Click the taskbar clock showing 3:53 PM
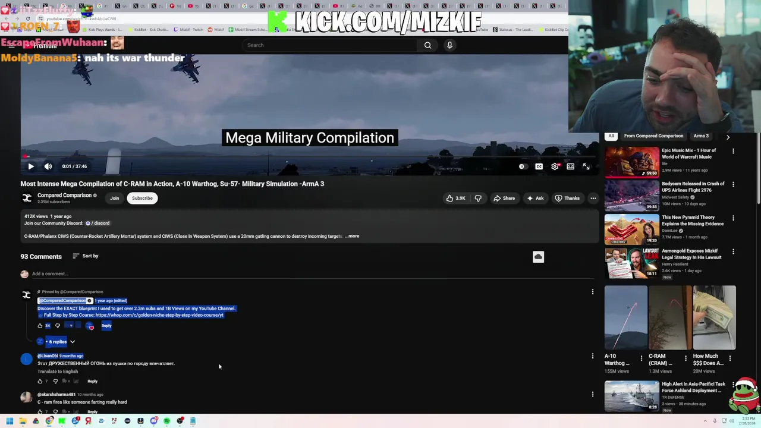 click(x=746, y=421)
